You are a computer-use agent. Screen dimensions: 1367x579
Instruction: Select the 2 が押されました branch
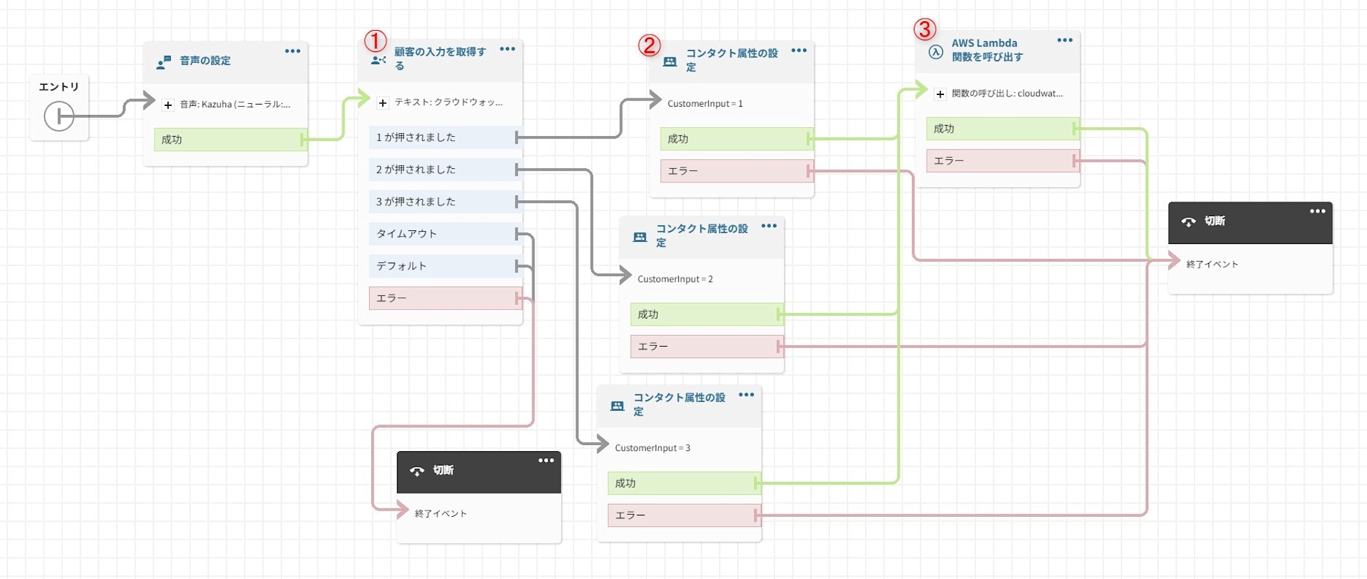[445, 170]
